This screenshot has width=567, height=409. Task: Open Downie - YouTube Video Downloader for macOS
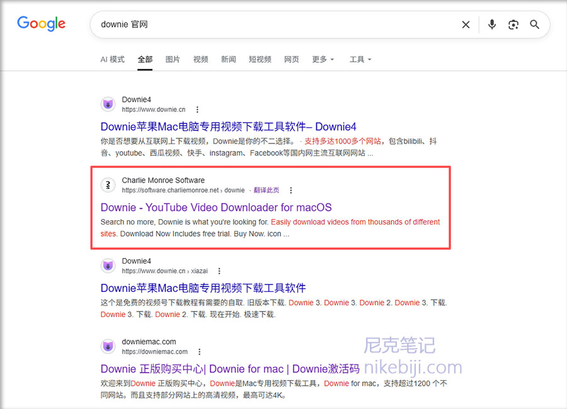point(216,208)
